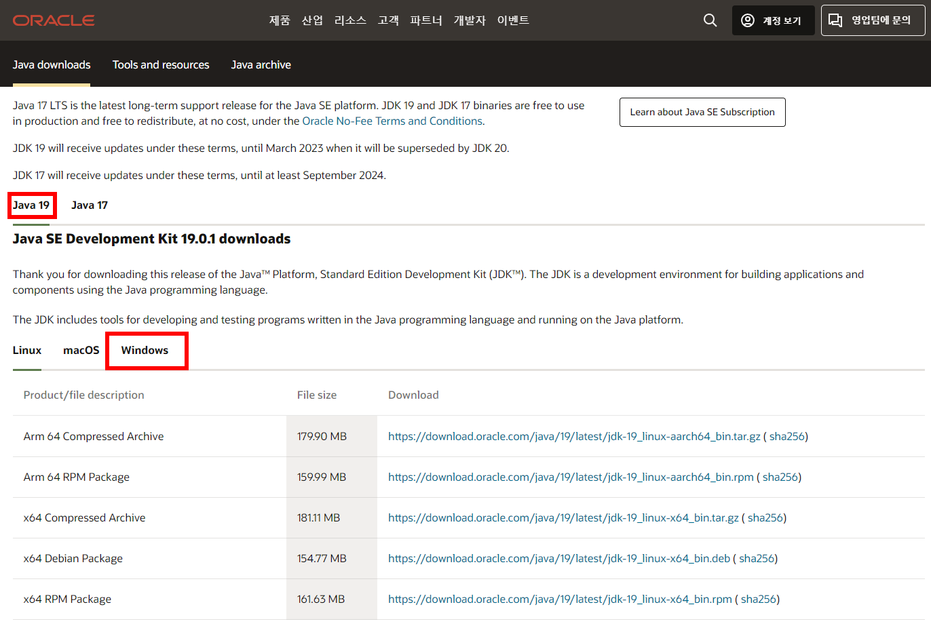Viewport: 931px width, 630px height.
Task: Click the Arm 64 Compressed Archive description
Action: point(94,437)
